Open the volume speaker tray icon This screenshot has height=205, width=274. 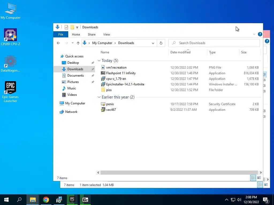[239, 200]
